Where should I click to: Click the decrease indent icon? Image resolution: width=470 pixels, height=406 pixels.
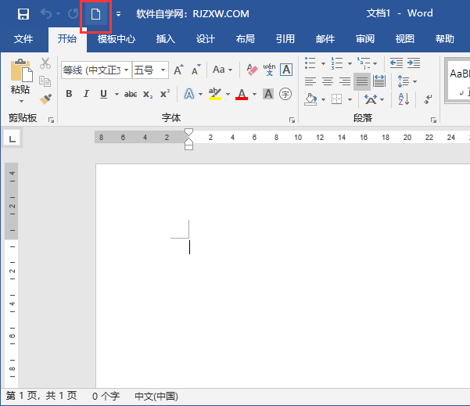pos(396,63)
